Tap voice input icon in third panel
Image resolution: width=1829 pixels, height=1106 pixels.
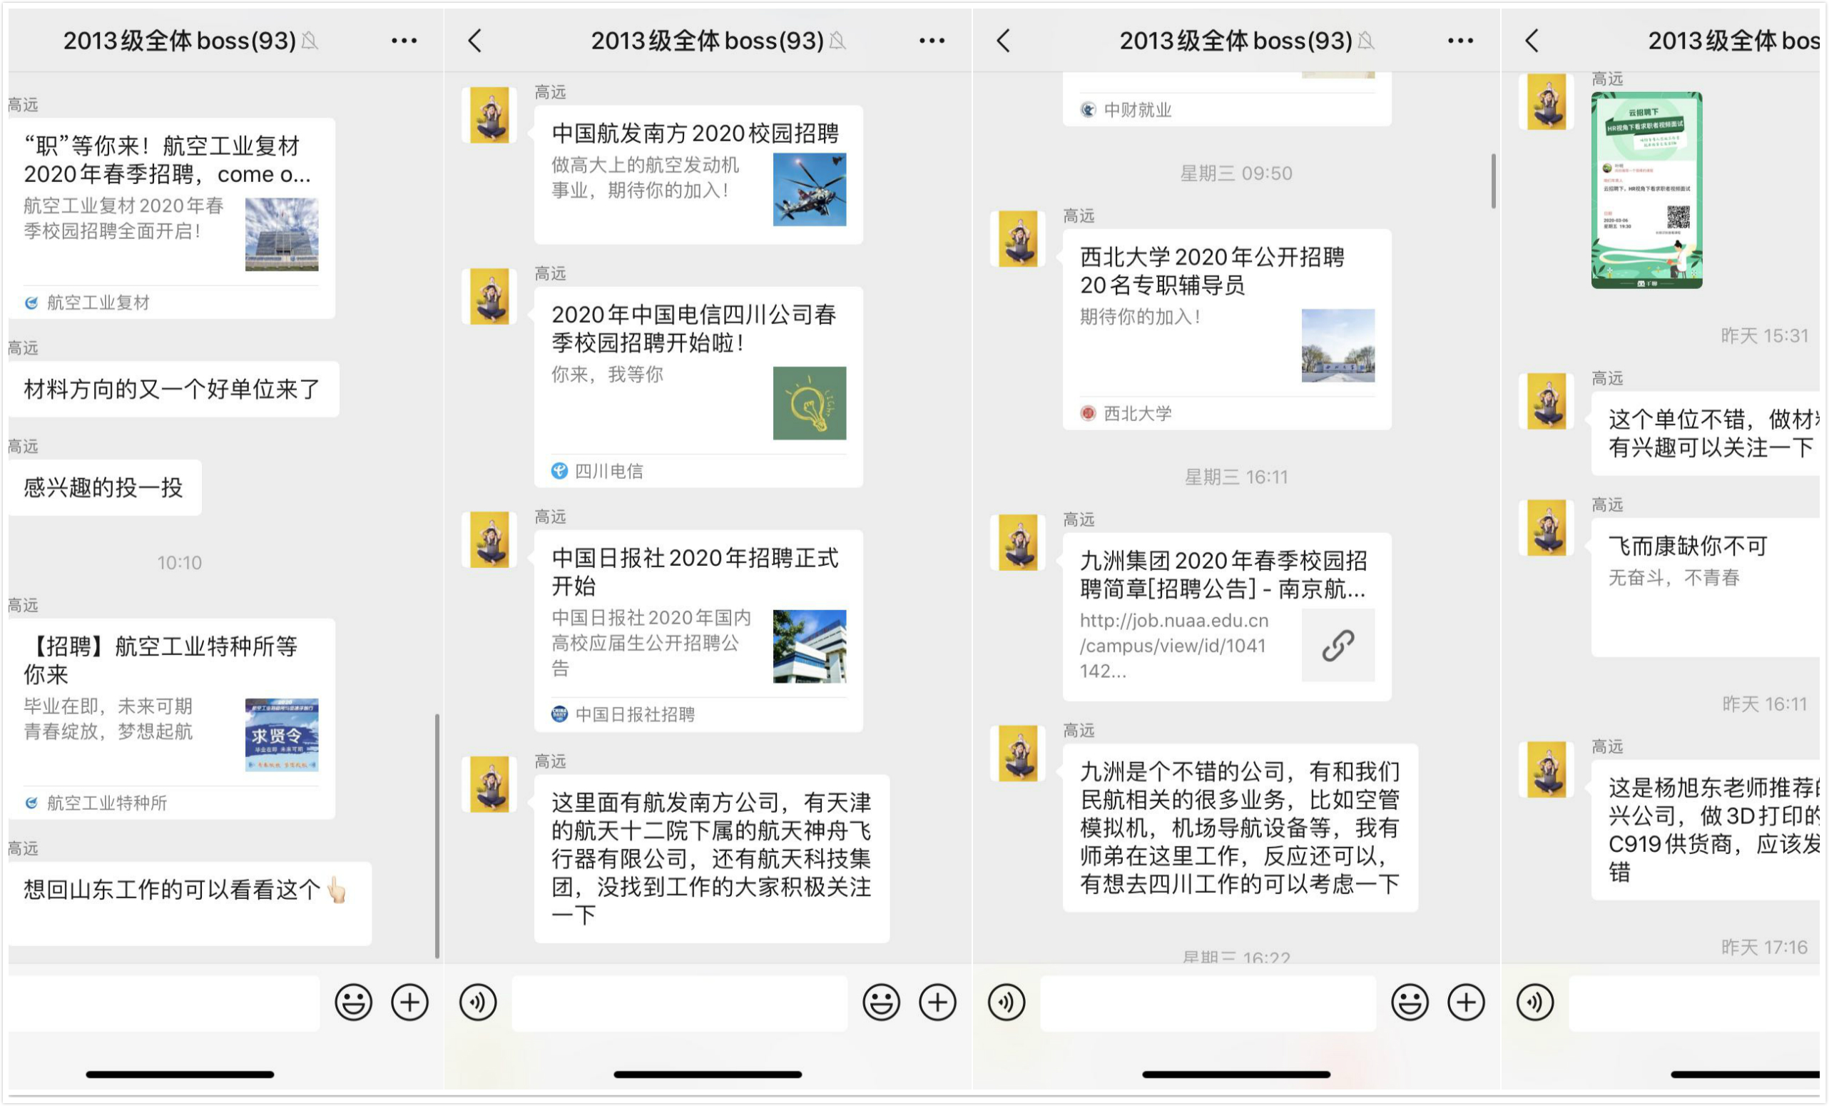[1007, 1003]
